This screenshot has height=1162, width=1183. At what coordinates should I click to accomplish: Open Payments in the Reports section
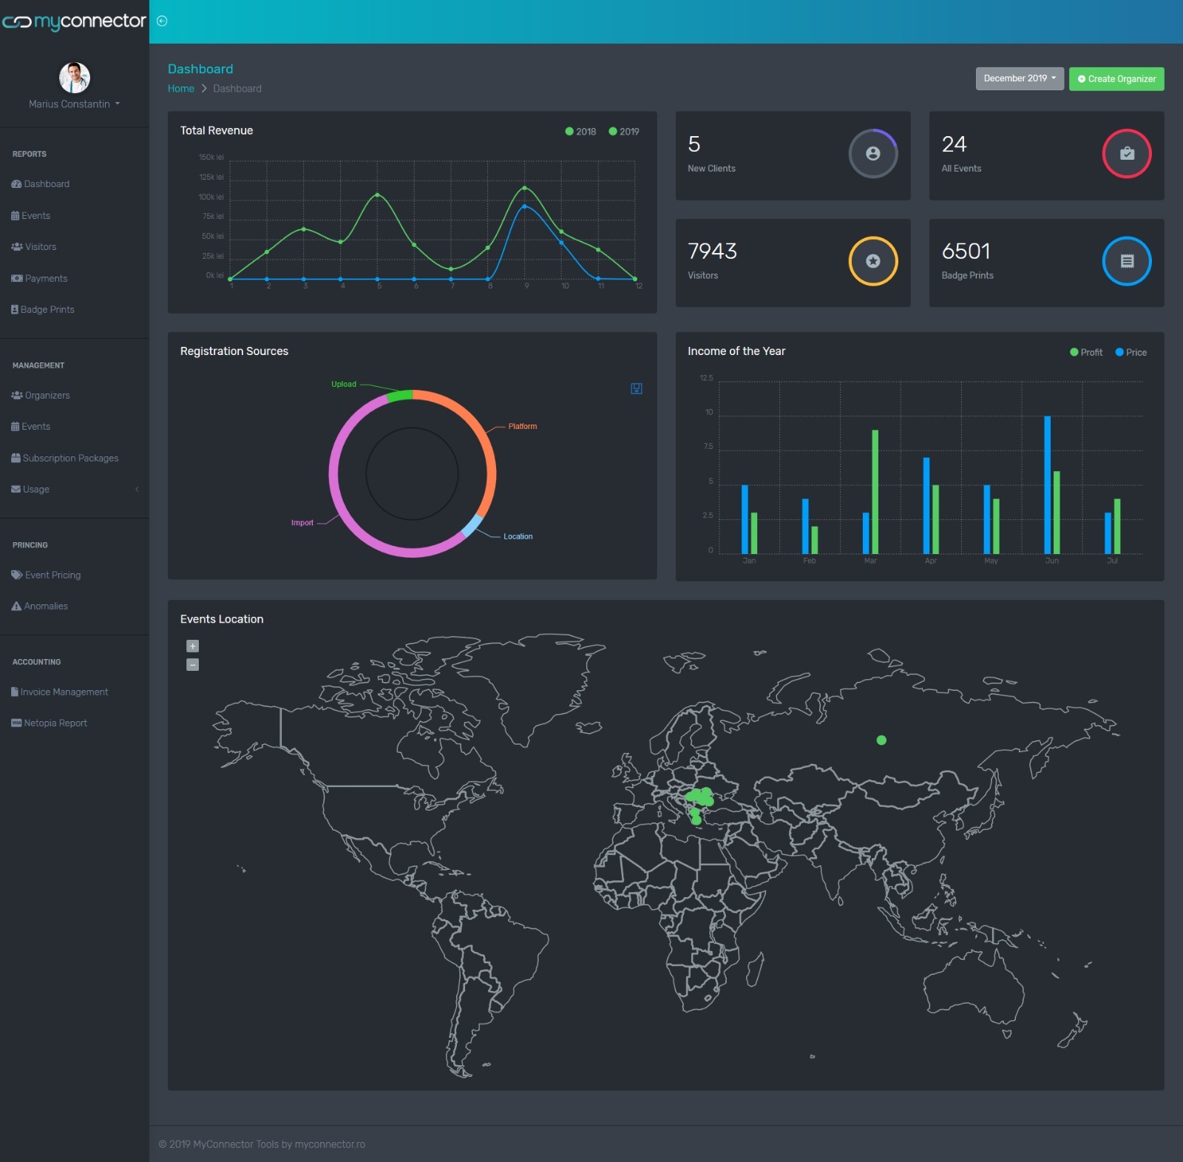tap(46, 279)
